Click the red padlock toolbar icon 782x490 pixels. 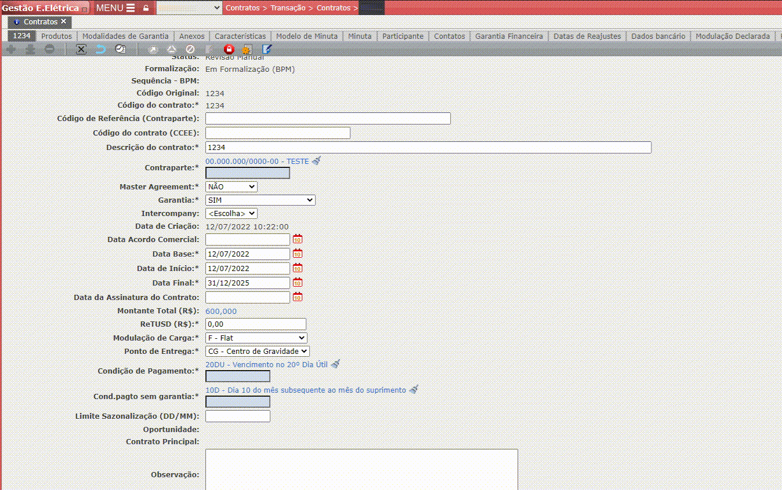click(229, 49)
